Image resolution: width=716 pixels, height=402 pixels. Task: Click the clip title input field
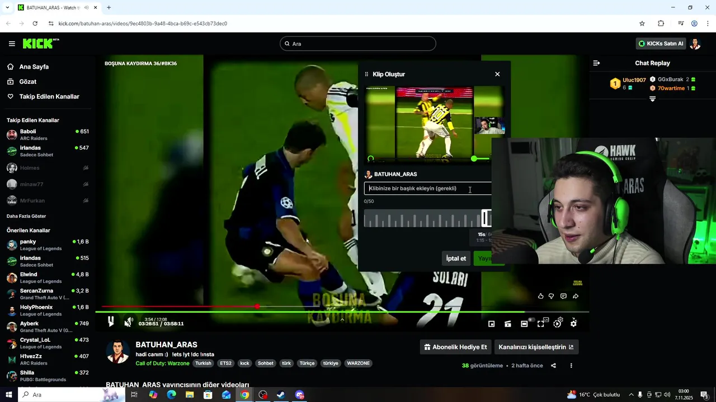point(428,189)
